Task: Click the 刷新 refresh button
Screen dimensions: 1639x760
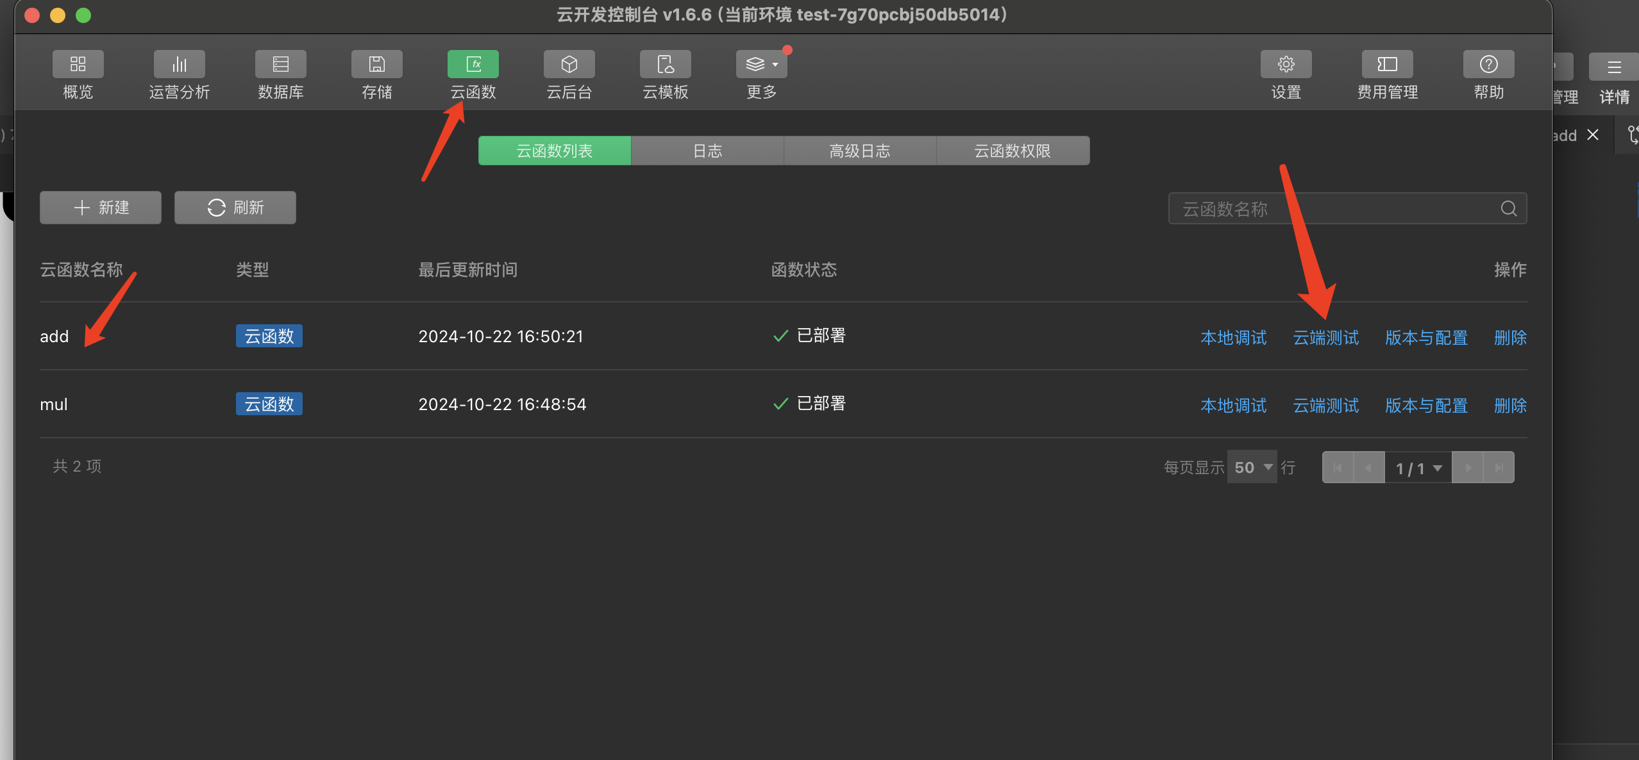Action: pyautogui.click(x=235, y=208)
